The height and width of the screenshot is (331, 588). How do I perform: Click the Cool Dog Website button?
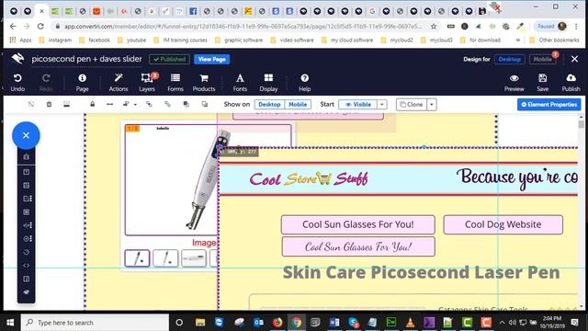503,224
